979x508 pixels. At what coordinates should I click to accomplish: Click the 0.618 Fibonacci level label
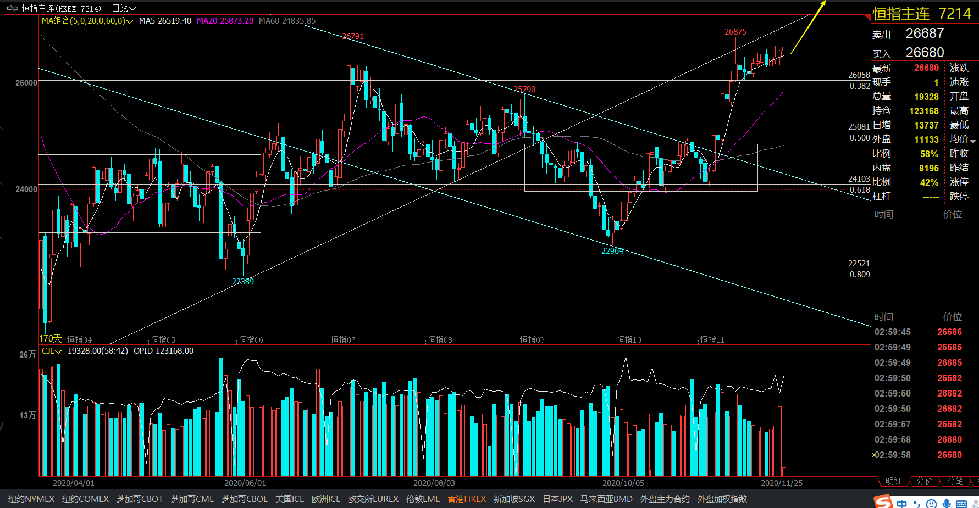coord(860,190)
